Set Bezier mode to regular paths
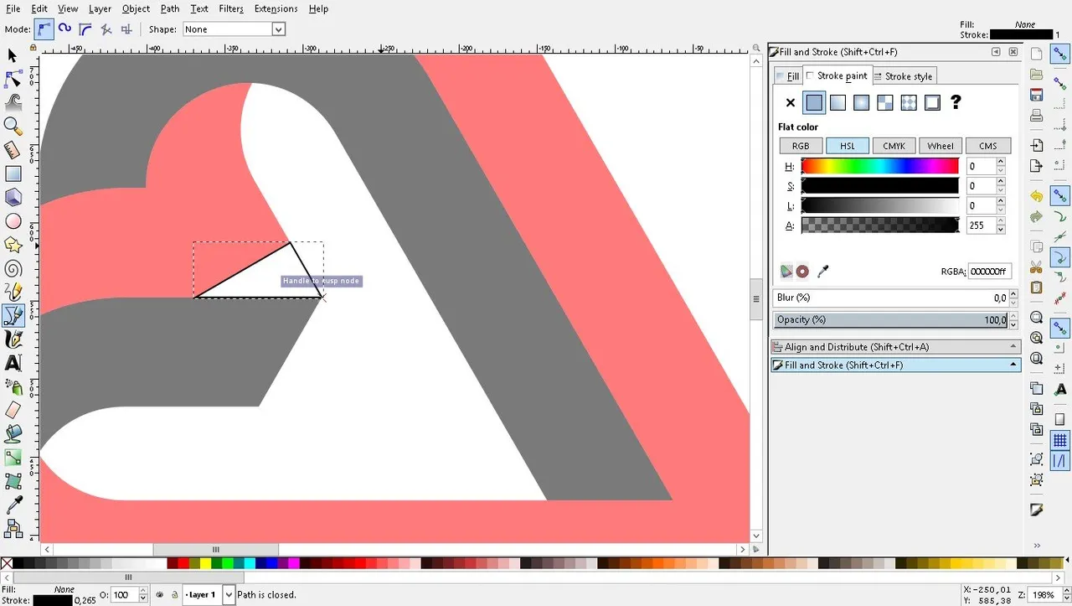 [x=44, y=29]
